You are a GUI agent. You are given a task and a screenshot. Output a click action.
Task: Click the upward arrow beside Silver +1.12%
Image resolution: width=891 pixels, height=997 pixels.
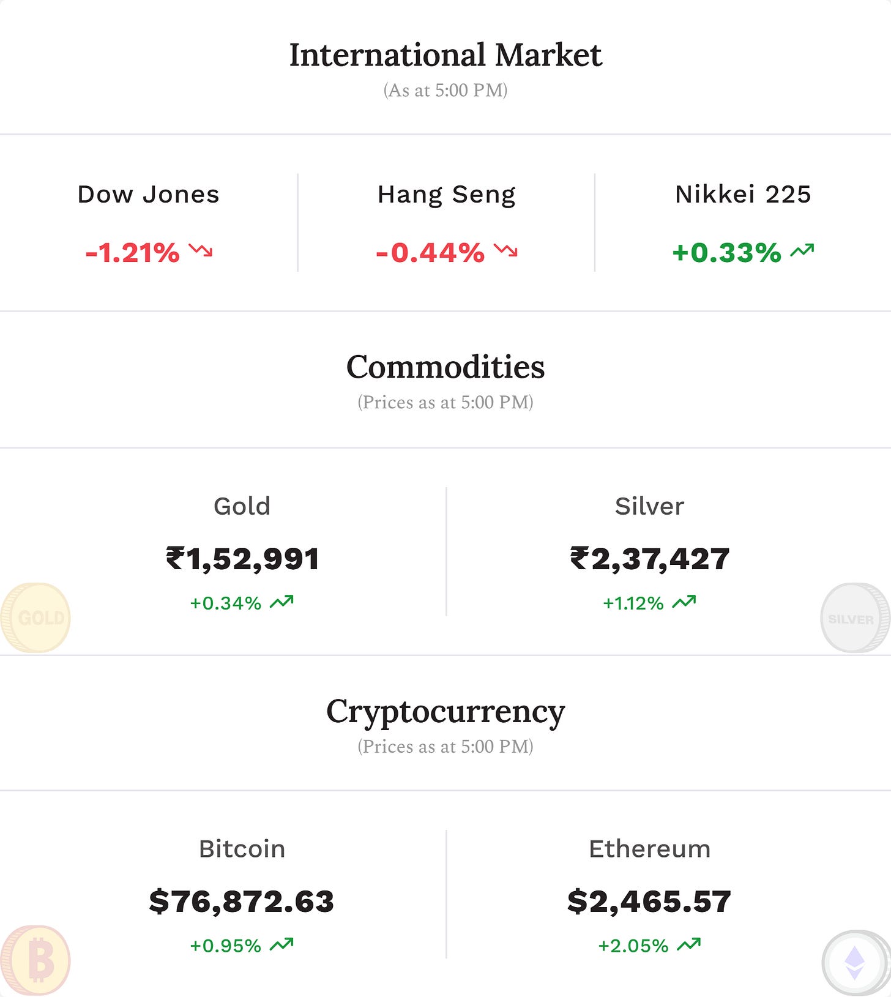click(x=684, y=602)
